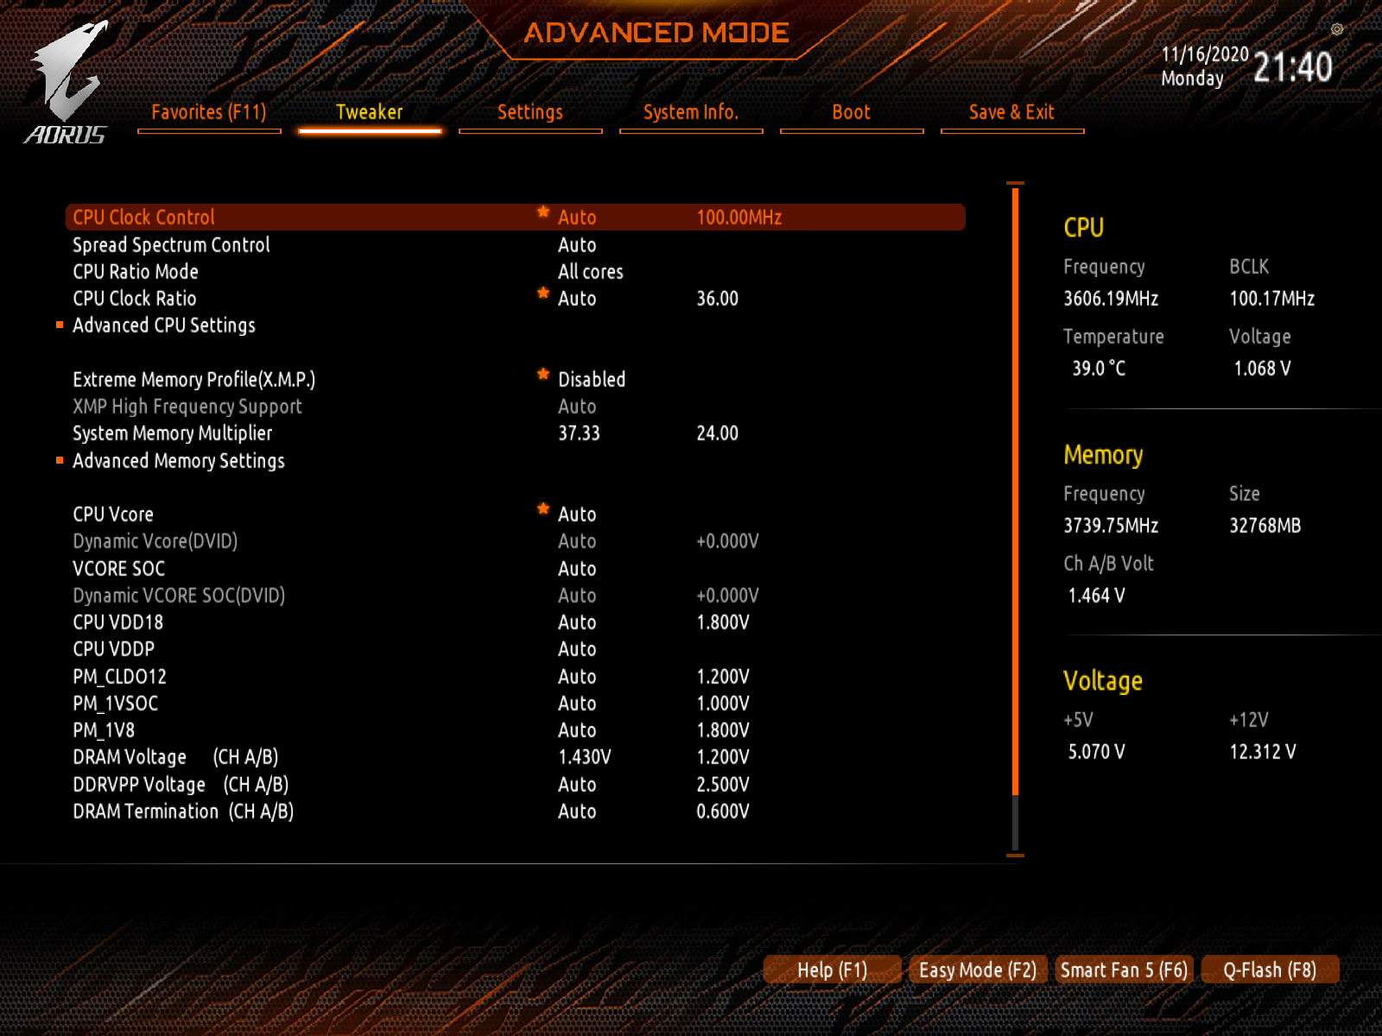Click the small gear icon above clock
This screenshot has width=1382, height=1036.
(x=1337, y=29)
